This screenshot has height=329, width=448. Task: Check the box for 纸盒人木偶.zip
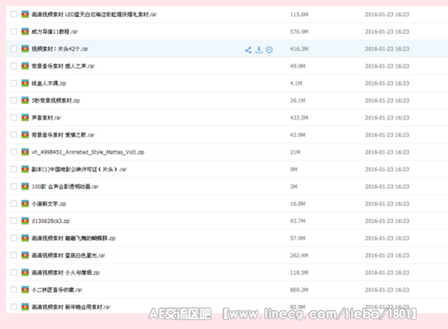coord(13,83)
